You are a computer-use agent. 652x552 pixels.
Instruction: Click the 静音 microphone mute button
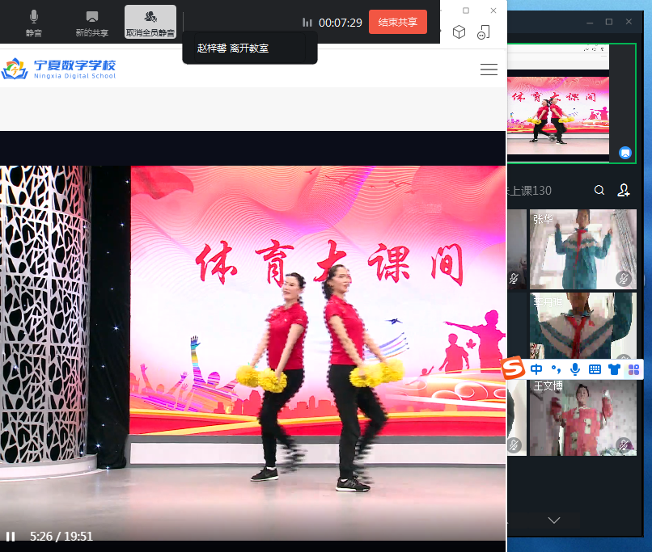[x=33, y=22]
